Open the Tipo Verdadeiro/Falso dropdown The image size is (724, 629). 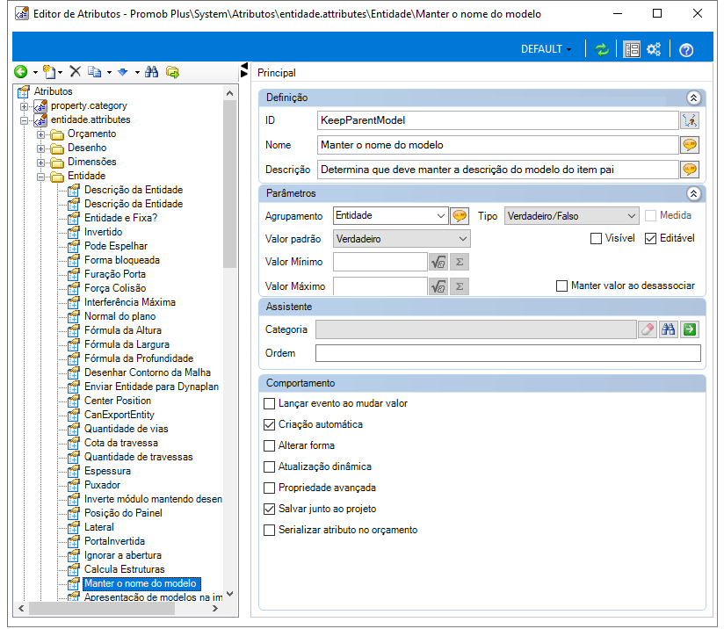(572, 216)
